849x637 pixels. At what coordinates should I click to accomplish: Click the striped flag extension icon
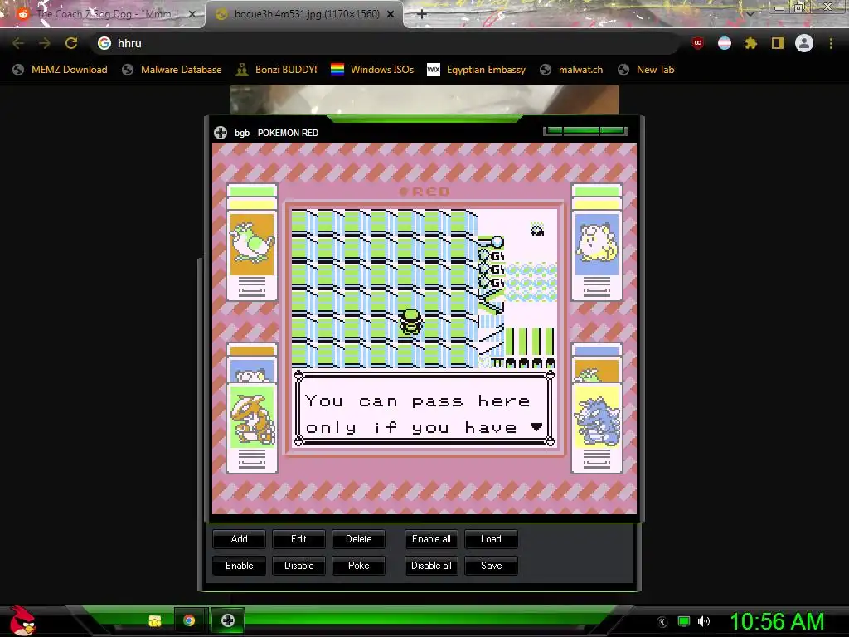(725, 43)
